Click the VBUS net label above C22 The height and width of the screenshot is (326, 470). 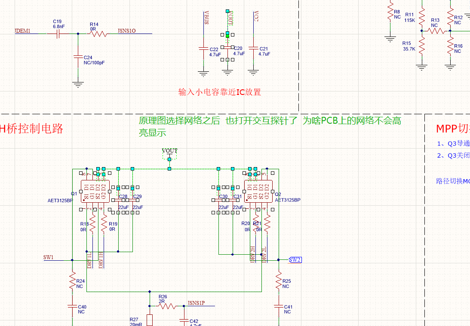coord(206,18)
